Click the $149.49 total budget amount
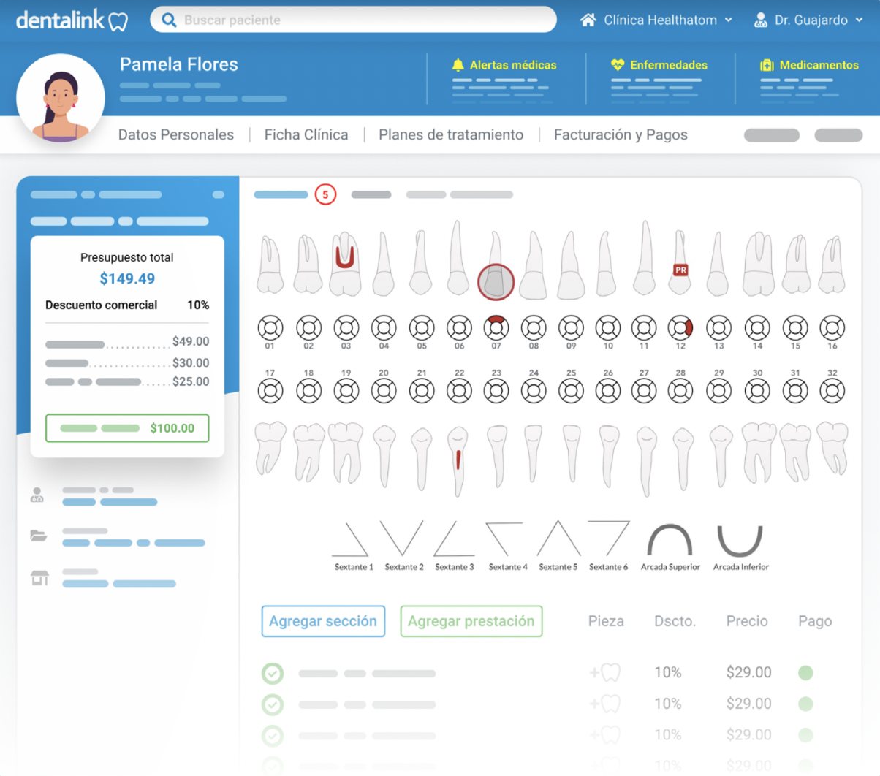The height and width of the screenshot is (776, 880). tap(127, 278)
